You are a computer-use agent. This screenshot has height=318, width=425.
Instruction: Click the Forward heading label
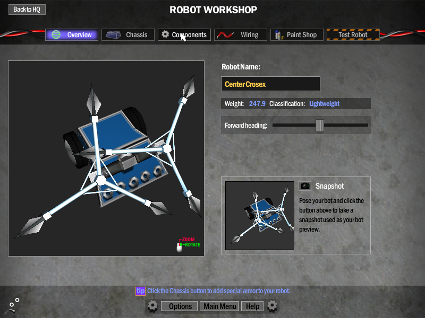tap(246, 126)
